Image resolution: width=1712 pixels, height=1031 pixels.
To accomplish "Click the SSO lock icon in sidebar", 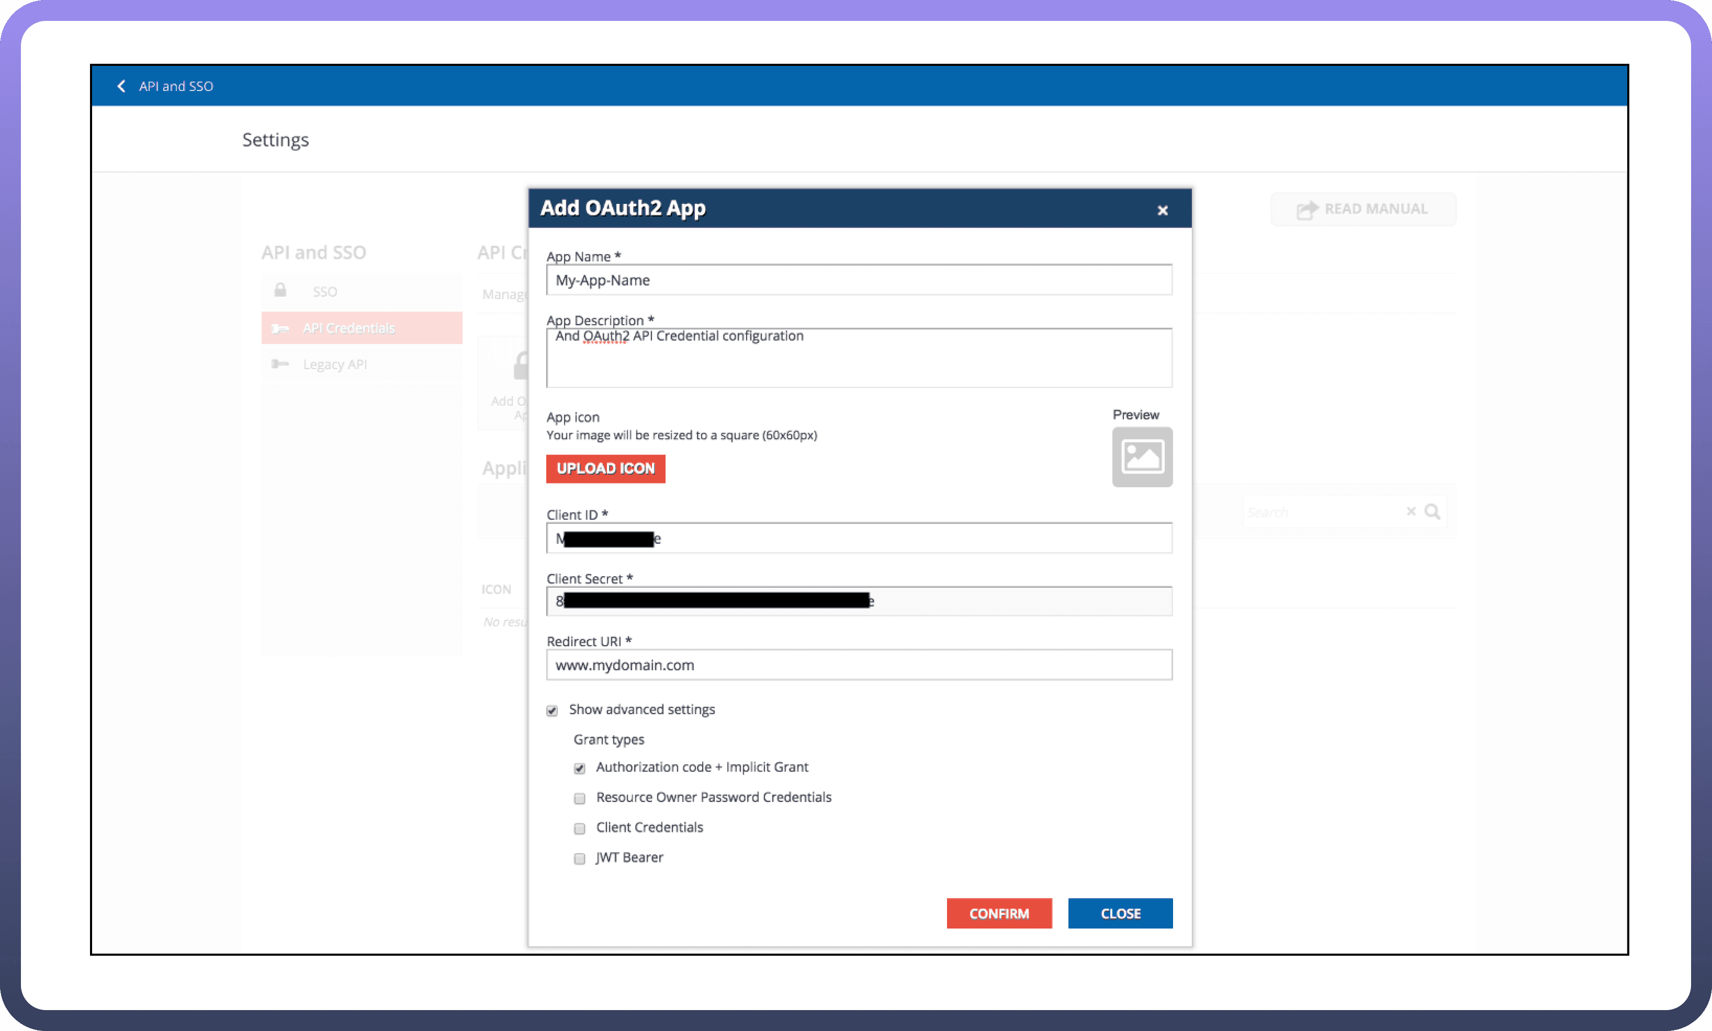I will coord(280,290).
